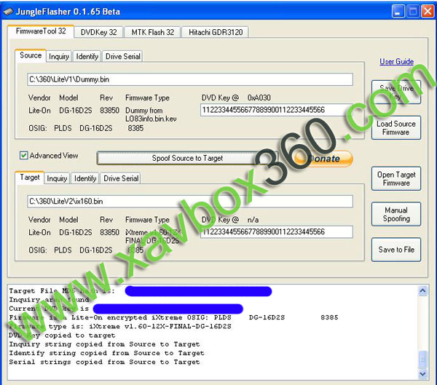This screenshot has height=385, width=437.
Task: Open the Source panel's Identify tab
Action: tap(87, 57)
